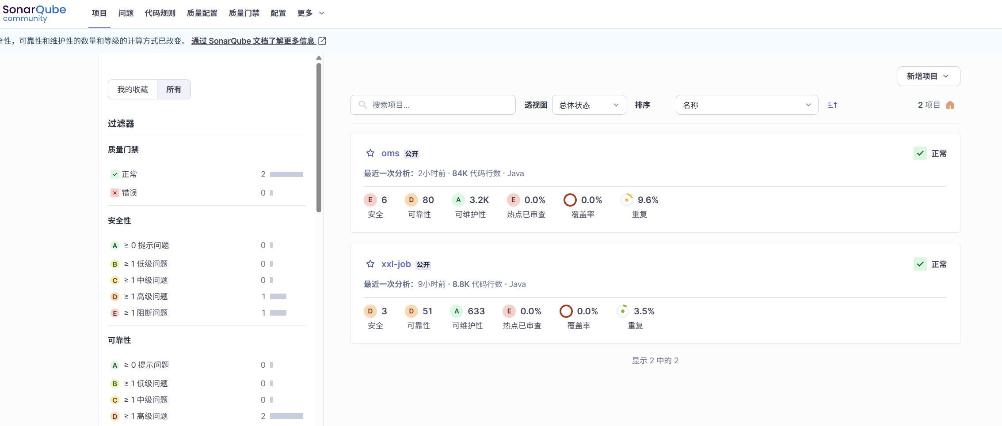Filter quality gate by 错误 status
The image size is (1002, 426).
coord(207,193)
